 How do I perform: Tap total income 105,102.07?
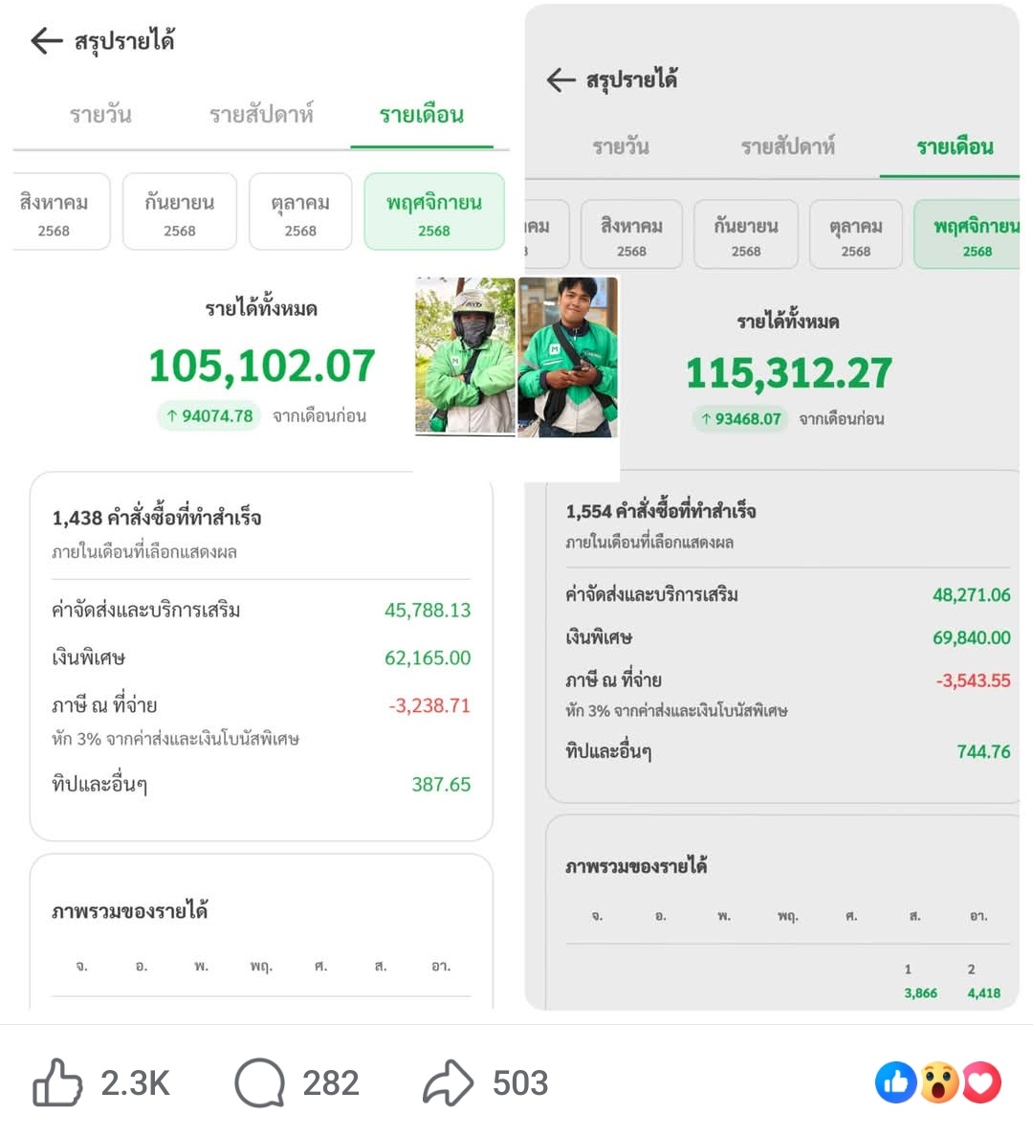pyautogui.click(x=261, y=366)
